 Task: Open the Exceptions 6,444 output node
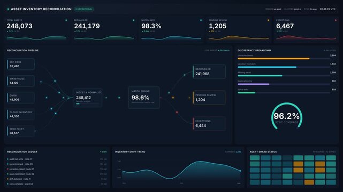(x=209, y=124)
